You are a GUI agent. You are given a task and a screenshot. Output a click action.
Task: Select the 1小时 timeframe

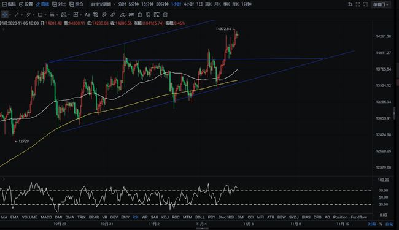point(176,4)
